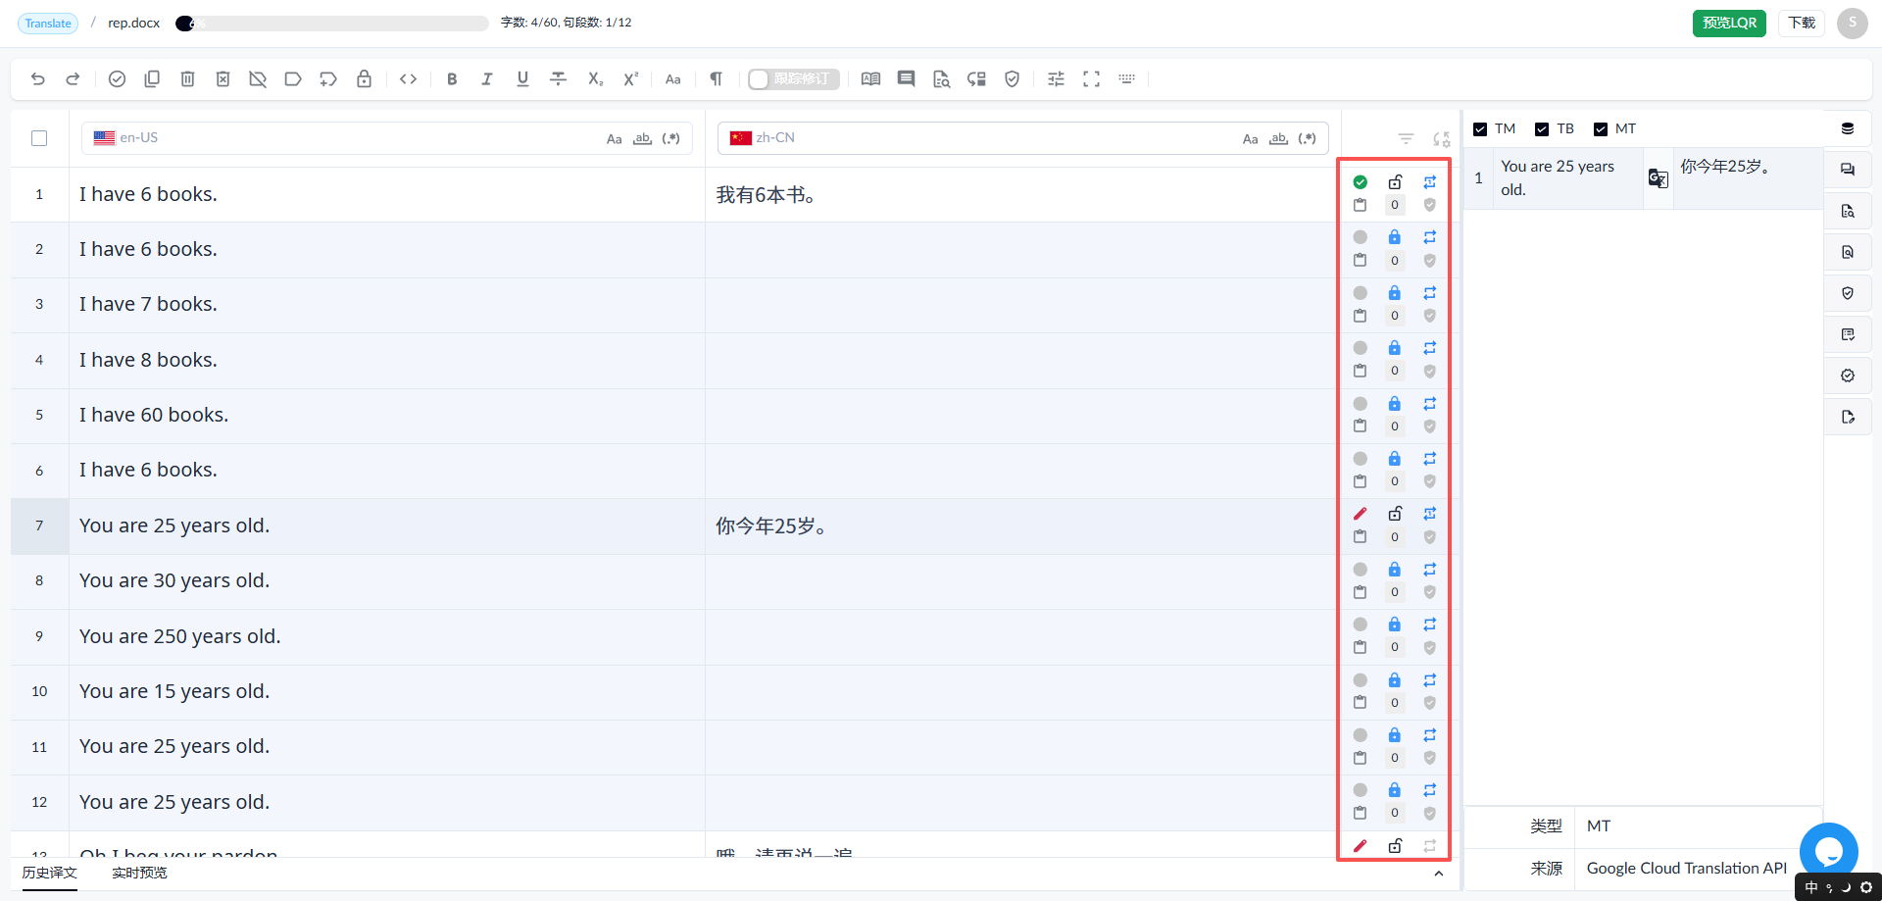The height and width of the screenshot is (901, 1882).
Task: Click the copy source to target icon
Action: coord(152,79)
